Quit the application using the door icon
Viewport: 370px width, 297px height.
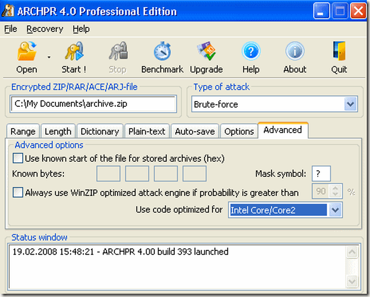[x=339, y=51]
